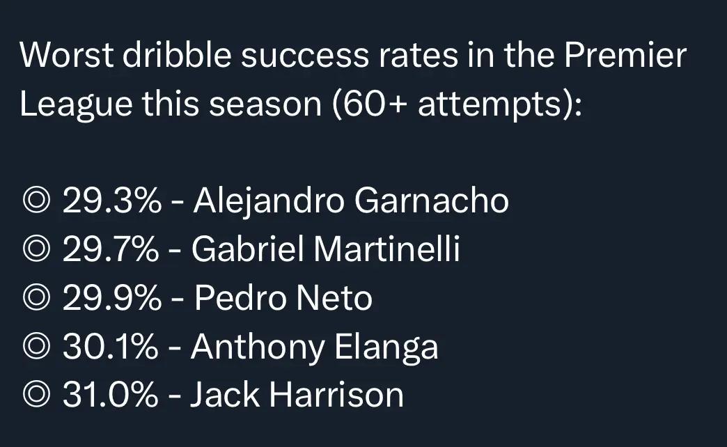Image resolution: width=727 pixels, height=447 pixels.
Task: Select the name Jack Harrison
Action: pyautogui.click(x=297, y=395)
